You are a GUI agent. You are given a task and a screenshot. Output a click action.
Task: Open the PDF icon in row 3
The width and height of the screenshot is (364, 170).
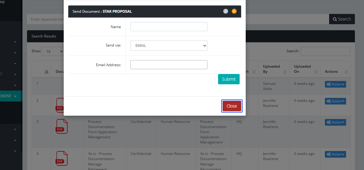(62, 126)
